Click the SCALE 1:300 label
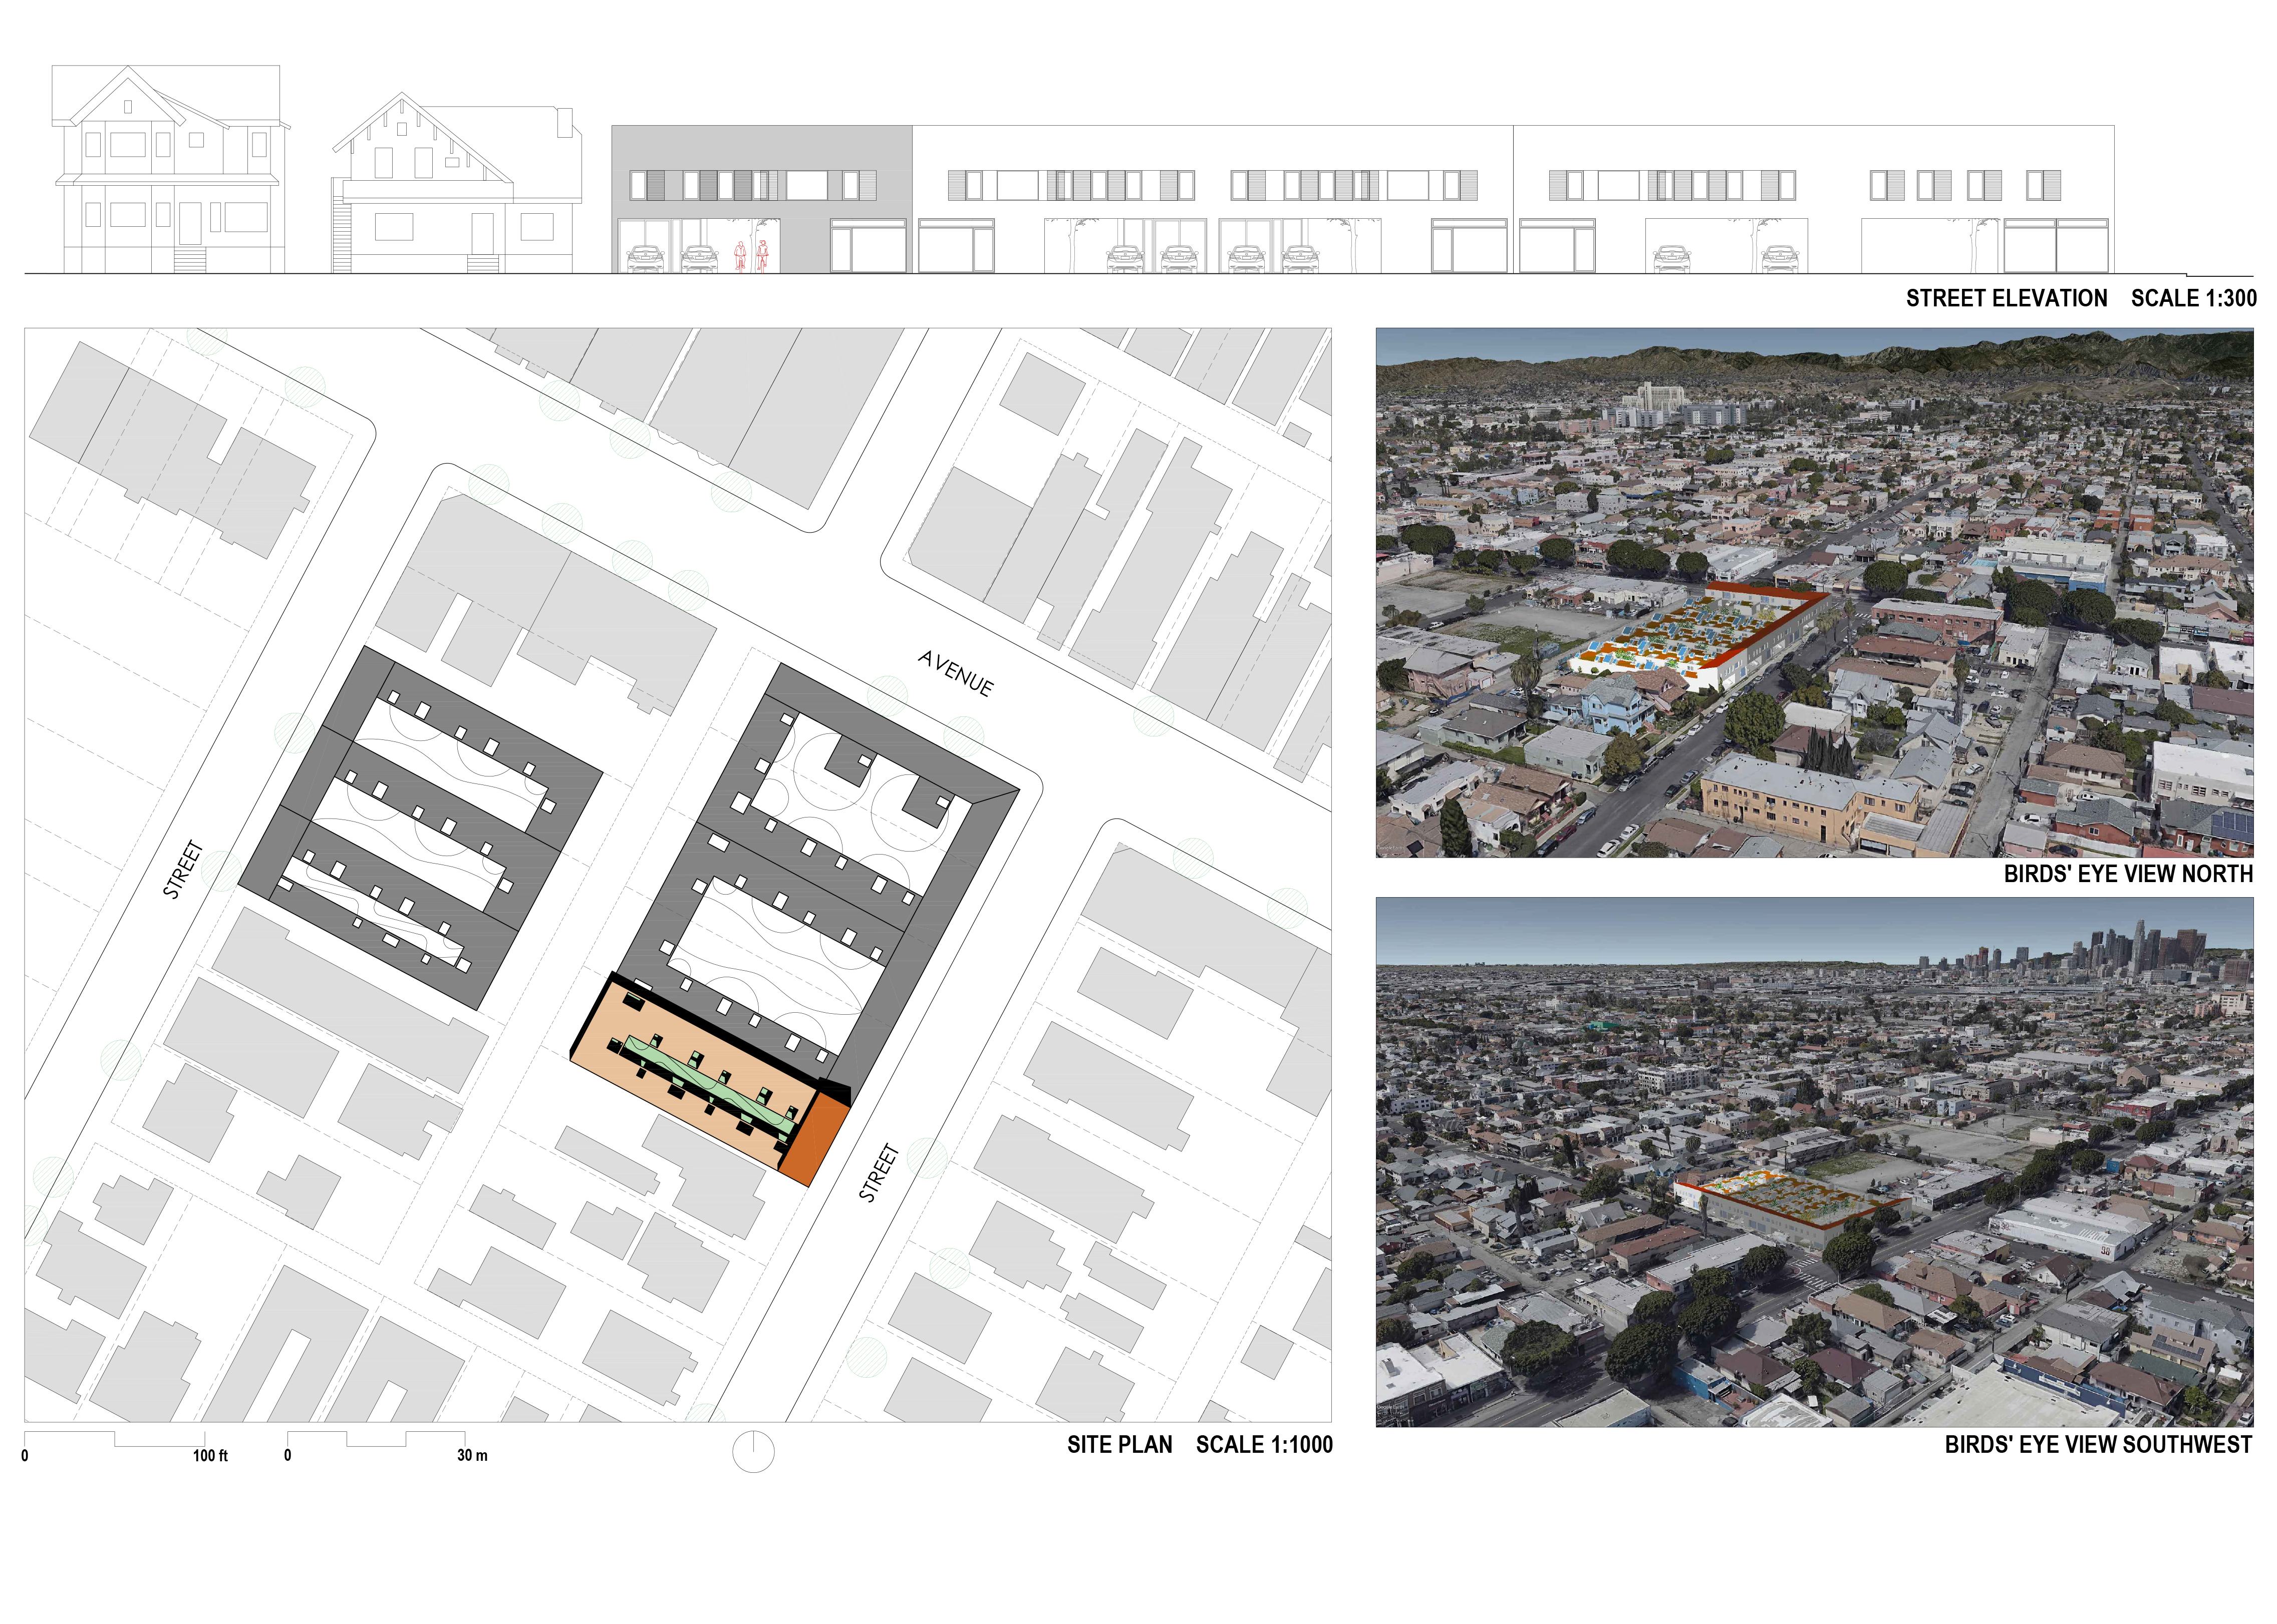Screen dimensions: 2277x1624 2193,298
